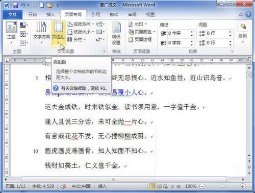Switch to print layout view

(152, 186)
